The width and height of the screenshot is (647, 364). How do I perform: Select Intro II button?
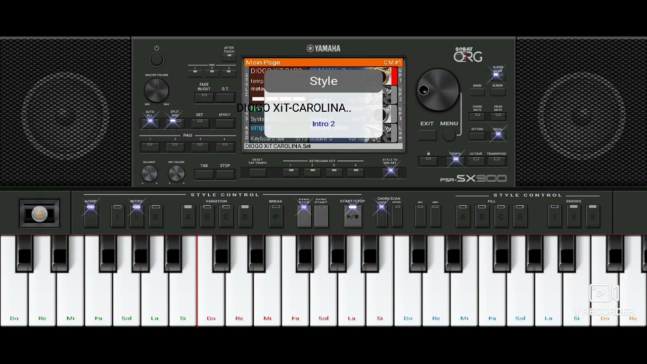tap(136, 216)
